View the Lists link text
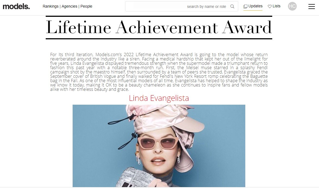 [277, 6]
